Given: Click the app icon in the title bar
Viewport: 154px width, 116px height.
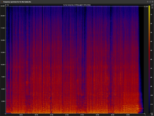Looking at the screenshot, I should tap(2, 2).
